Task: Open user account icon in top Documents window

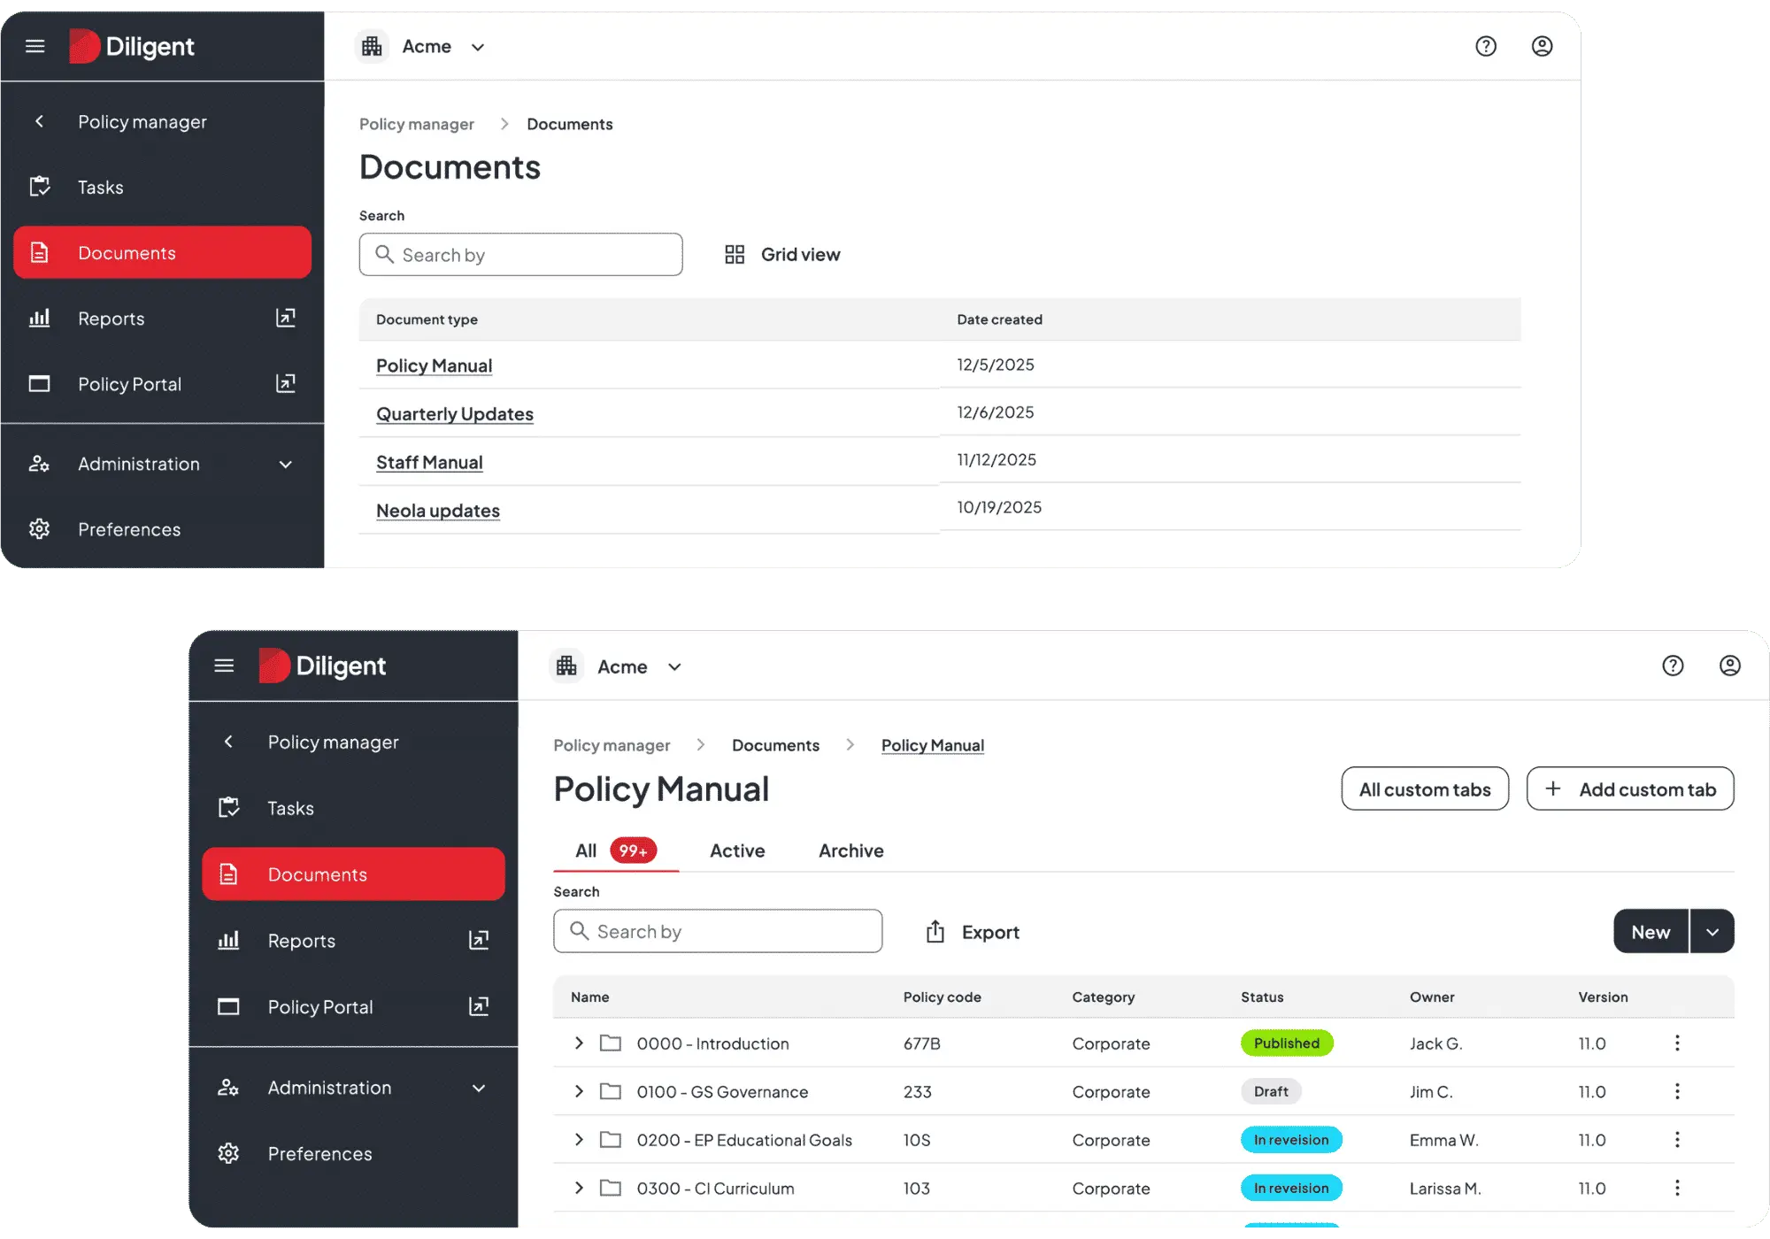Action: click(1542, 46)
